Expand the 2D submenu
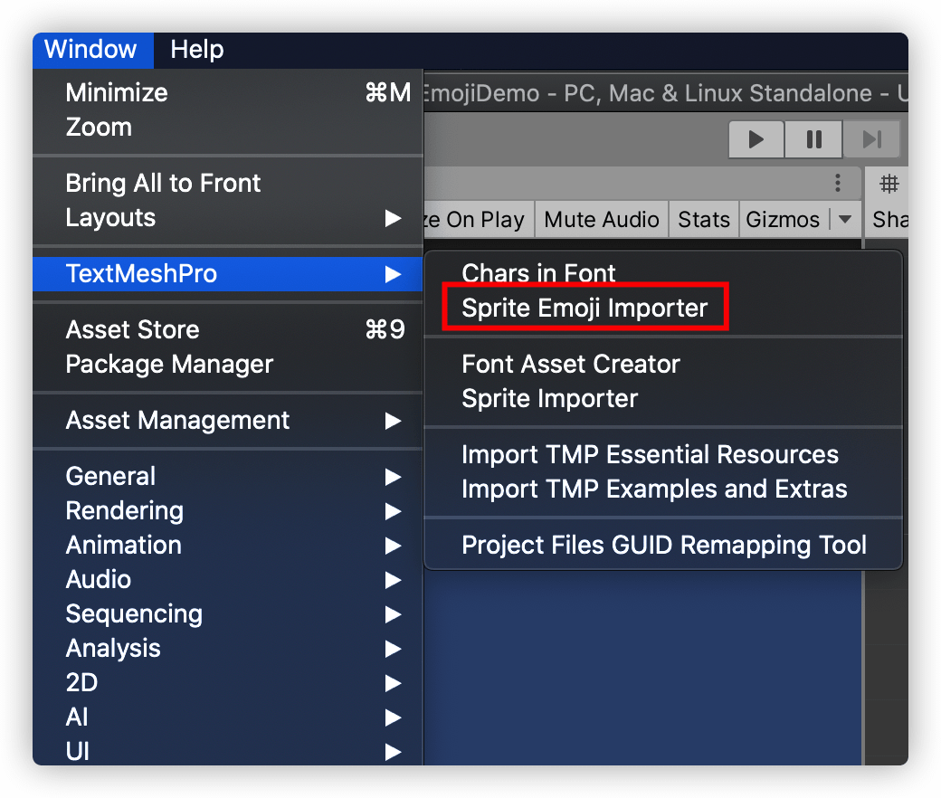 (228, 683)
